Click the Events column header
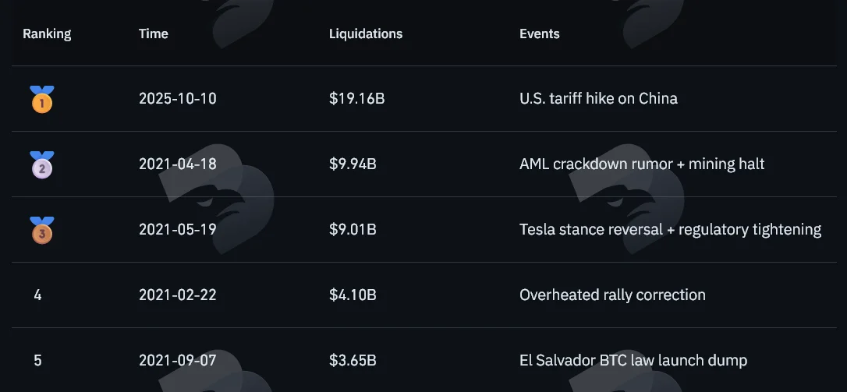This screenshot has height=392, width=847. tap(540, 34)
